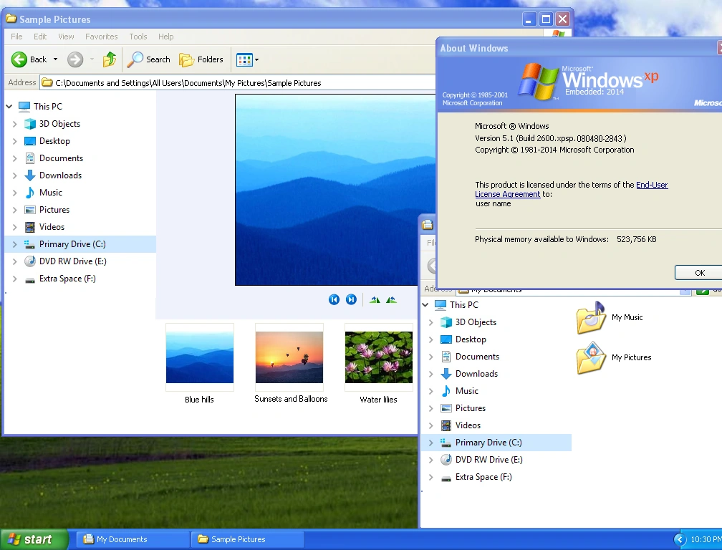Expand Extra Space (F:) in My Documents tree
722x550 pixels.
[x=431, y=477]
